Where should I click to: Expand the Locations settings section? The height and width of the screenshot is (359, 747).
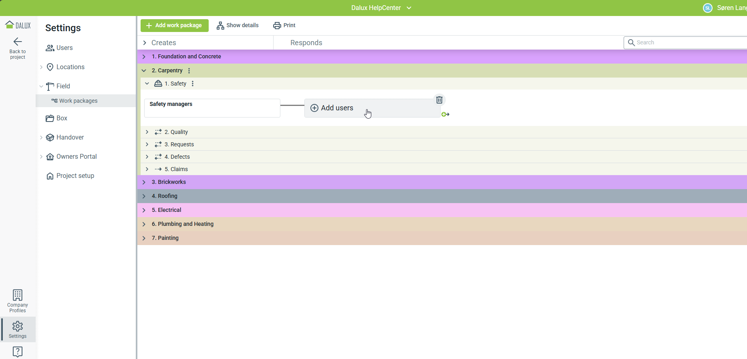point(41,67)
